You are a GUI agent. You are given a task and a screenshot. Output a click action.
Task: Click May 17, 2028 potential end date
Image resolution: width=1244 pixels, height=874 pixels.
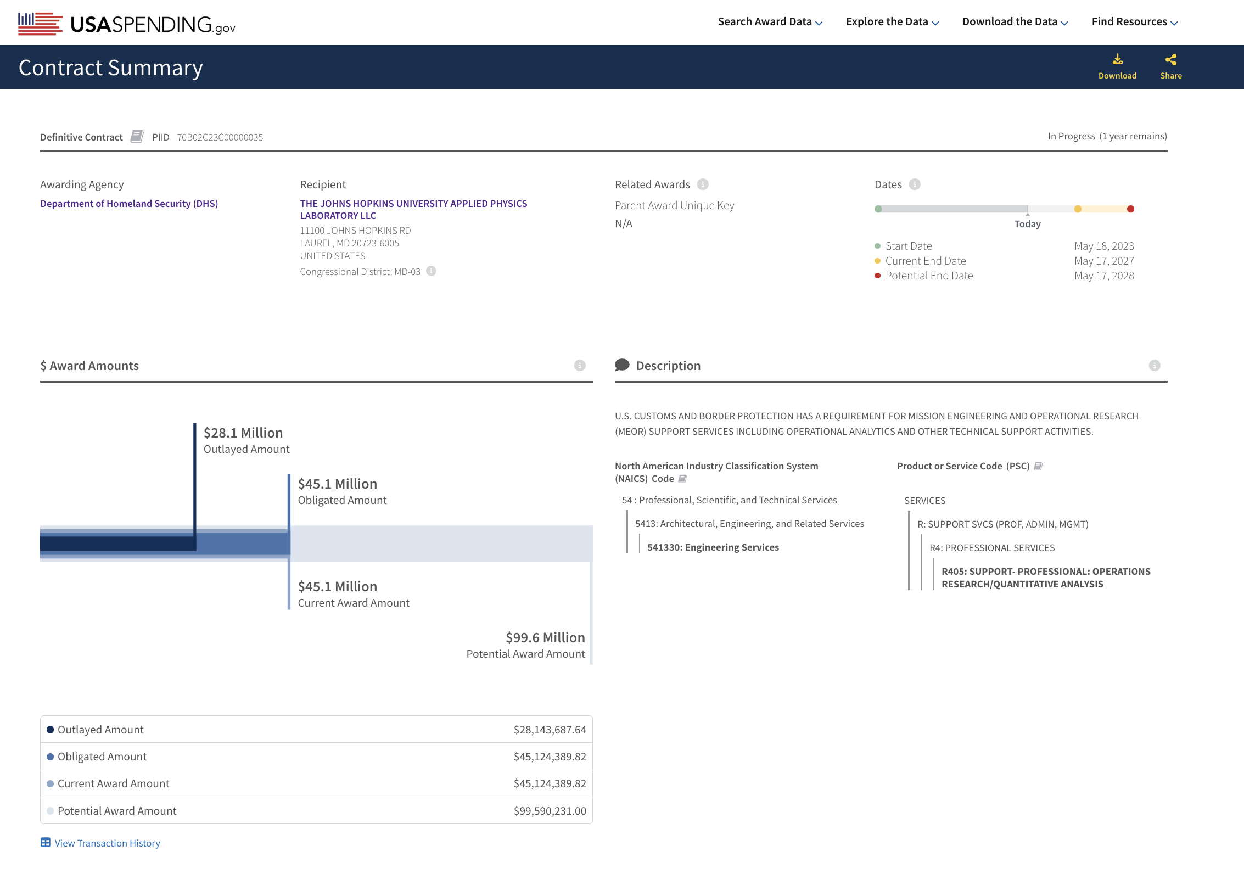(x=1104, y=276)
